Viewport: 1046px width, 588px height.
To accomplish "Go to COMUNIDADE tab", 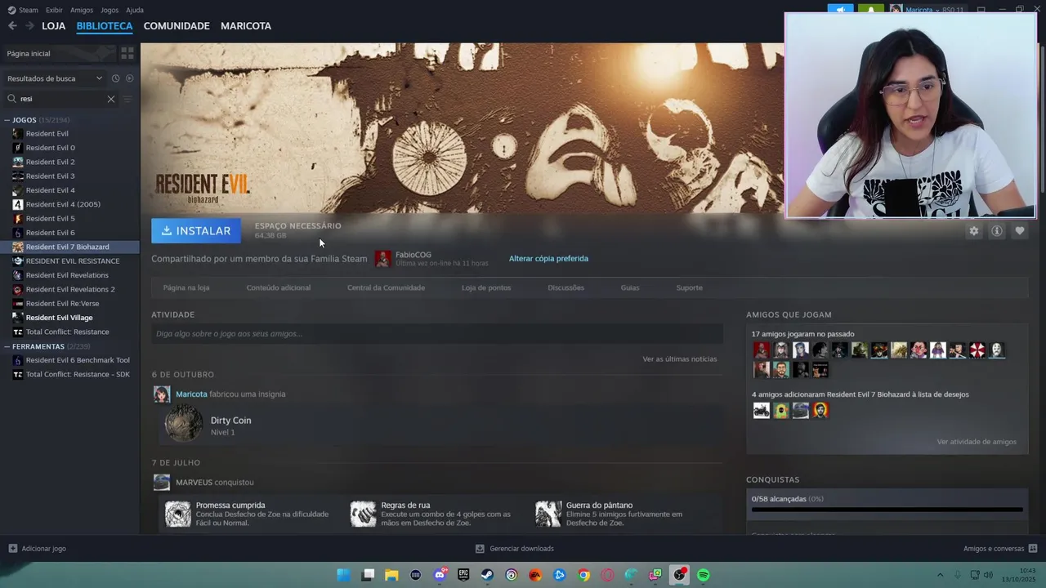I will (x=177, y=26).
